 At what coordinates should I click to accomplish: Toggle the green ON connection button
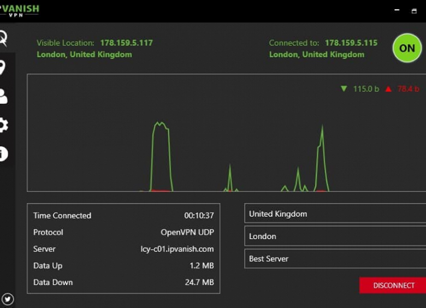pos(407,49)
